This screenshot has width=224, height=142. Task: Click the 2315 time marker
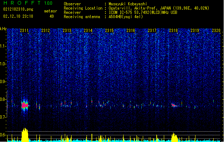tap(109, 31)
